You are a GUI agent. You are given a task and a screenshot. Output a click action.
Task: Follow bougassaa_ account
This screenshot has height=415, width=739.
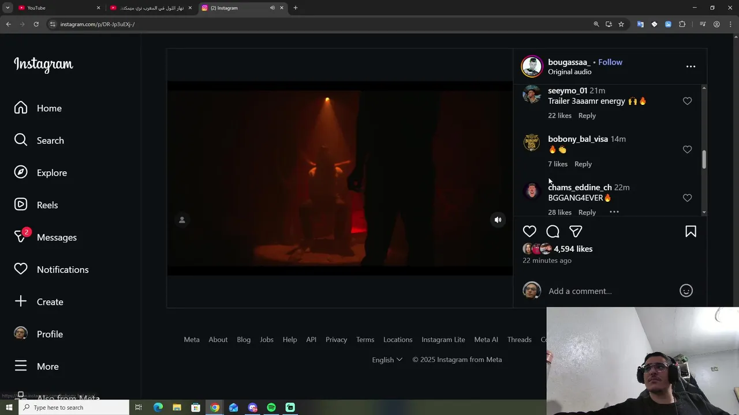click(x=610, y=62)
